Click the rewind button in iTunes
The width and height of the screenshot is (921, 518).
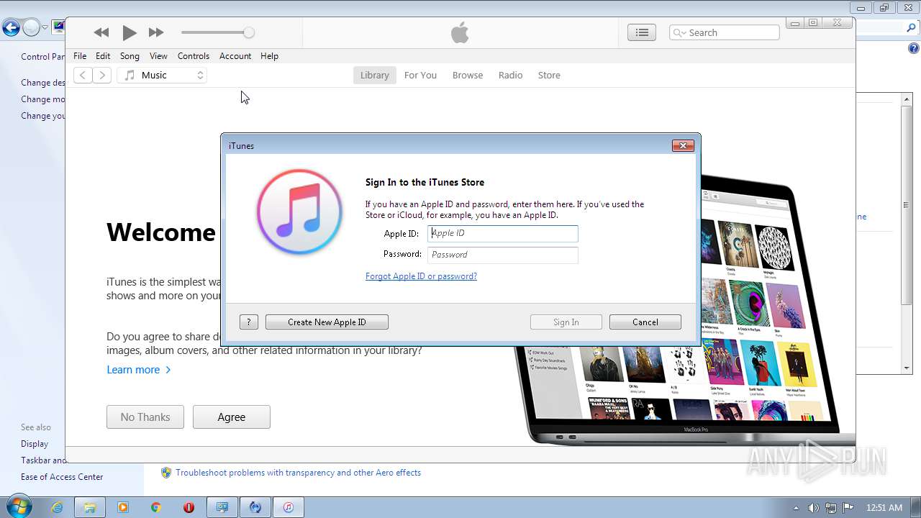pyautogui.click(x=101, y=32)
